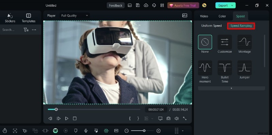Record voiceover with the microphone icon
The height and width of the screenshot is (135, 272).
[86, 131]
